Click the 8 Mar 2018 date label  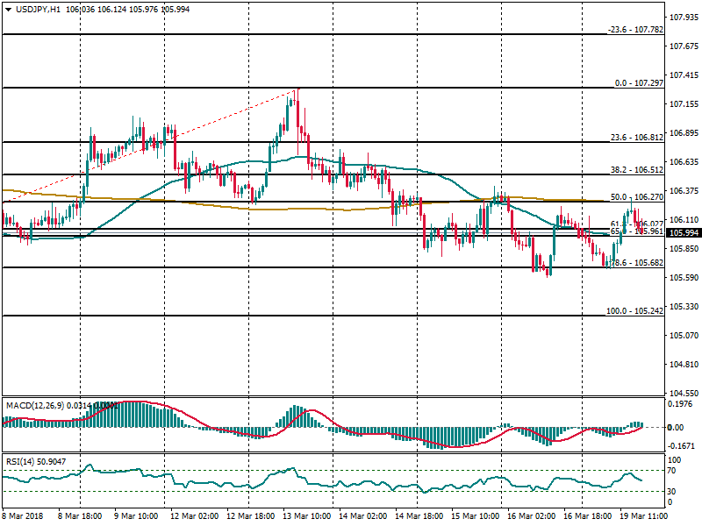click(25, 517)
